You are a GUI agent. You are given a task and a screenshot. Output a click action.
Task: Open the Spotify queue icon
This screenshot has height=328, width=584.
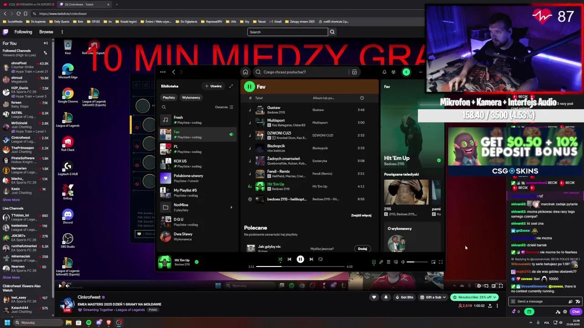pos(388,262)
